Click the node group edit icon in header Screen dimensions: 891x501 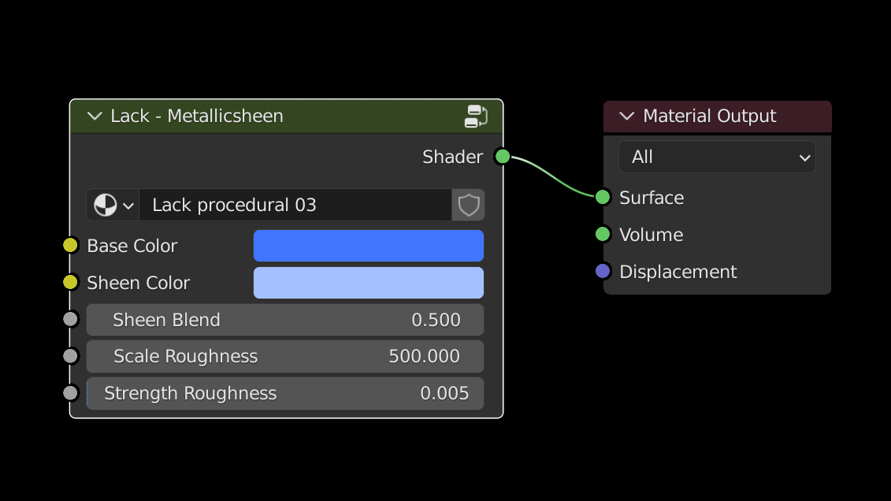click(476, 117)
